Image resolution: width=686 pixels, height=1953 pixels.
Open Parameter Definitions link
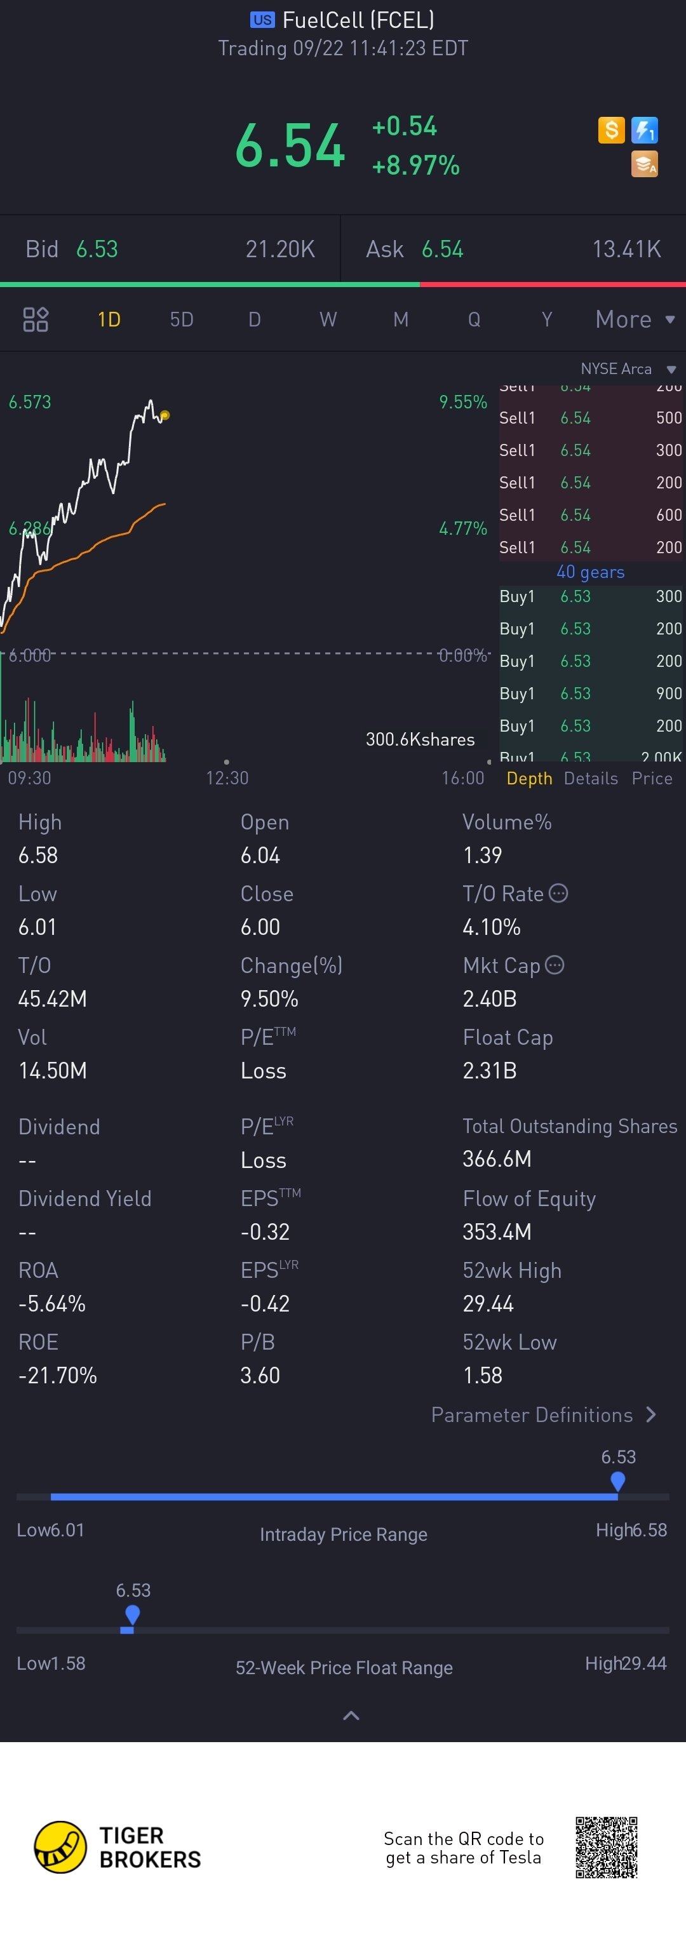544,1414
